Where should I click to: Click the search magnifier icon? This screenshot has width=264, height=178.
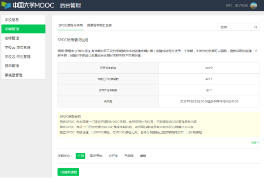pos(256,27)
